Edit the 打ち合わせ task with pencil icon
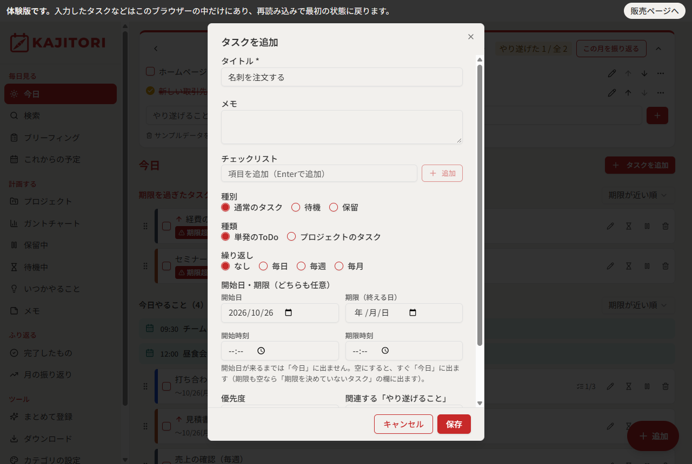Viewport: 692px width, 464px height. click(x=610, y=386)
